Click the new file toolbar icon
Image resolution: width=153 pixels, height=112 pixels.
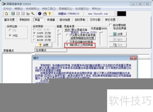pos(7,13)
